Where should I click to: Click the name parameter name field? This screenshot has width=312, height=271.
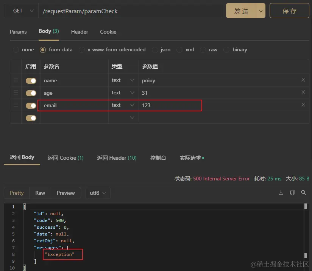(75, 80)
